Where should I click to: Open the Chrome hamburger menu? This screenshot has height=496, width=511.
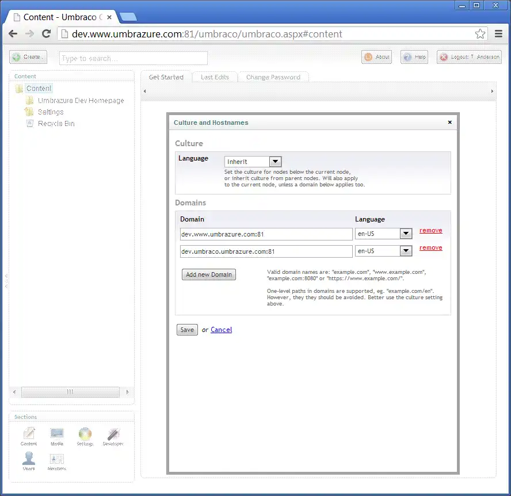[x=498, y=33]
